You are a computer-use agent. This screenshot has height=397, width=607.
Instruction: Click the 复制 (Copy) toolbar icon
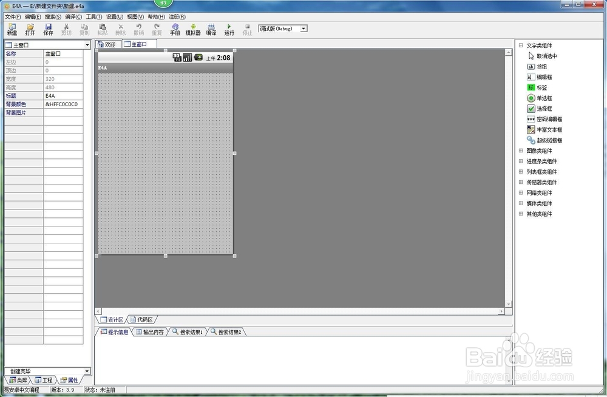click(84, 29)
